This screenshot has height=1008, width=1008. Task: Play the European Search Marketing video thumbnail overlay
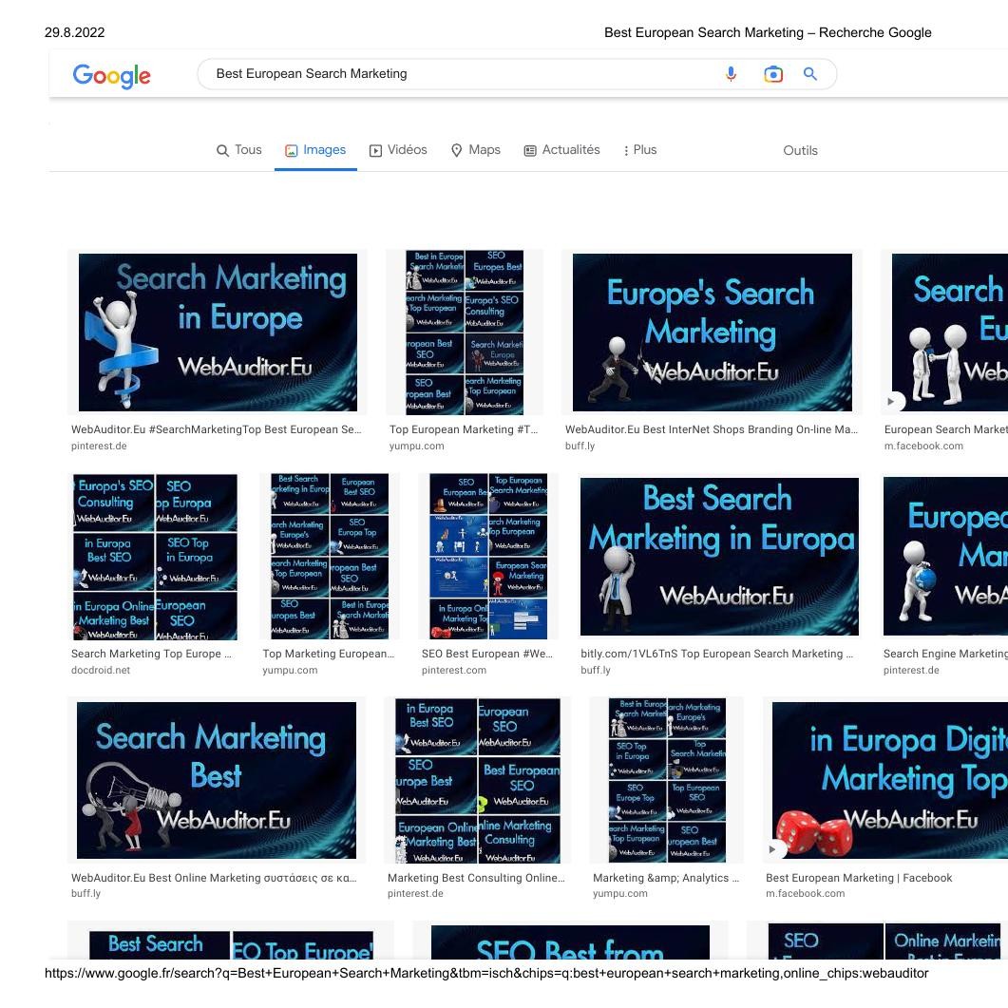(892, 401)
